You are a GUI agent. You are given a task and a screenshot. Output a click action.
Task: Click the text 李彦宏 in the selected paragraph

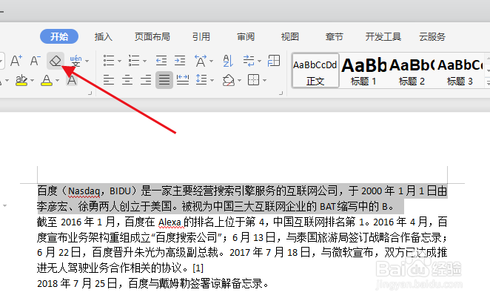(x=53, y=207)
